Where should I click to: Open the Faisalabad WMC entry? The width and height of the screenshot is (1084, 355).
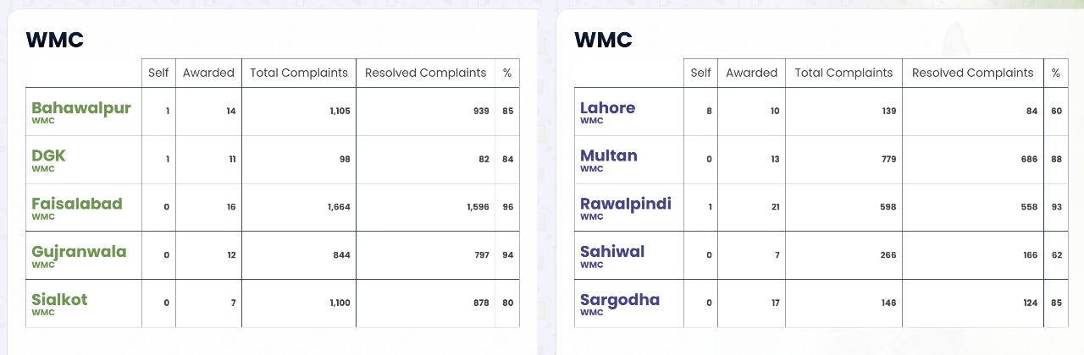tap(77, 205)
